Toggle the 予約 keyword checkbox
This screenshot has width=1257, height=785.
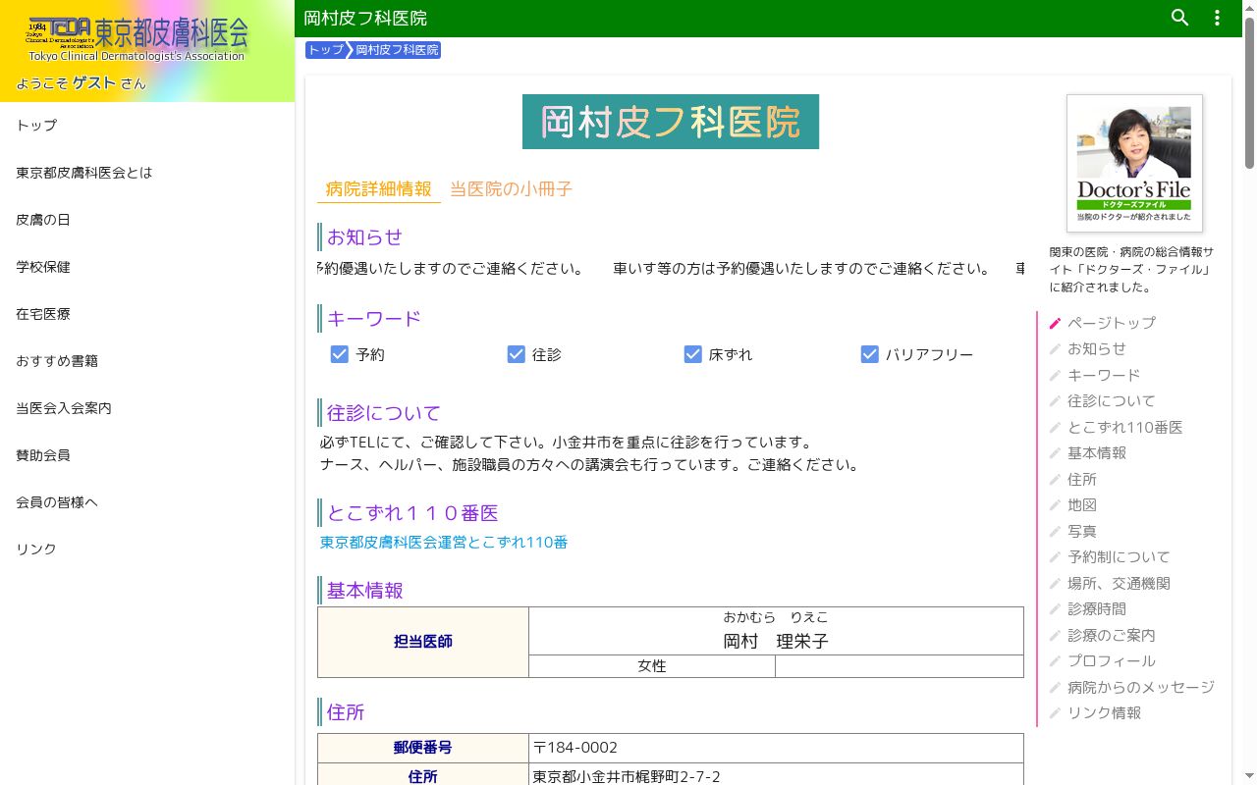340,354
